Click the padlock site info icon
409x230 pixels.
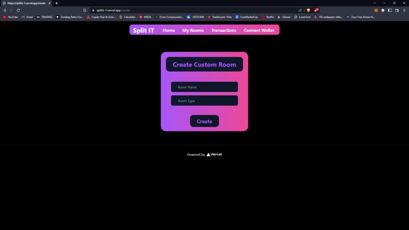pyautogui.click(x=93, y=10)
